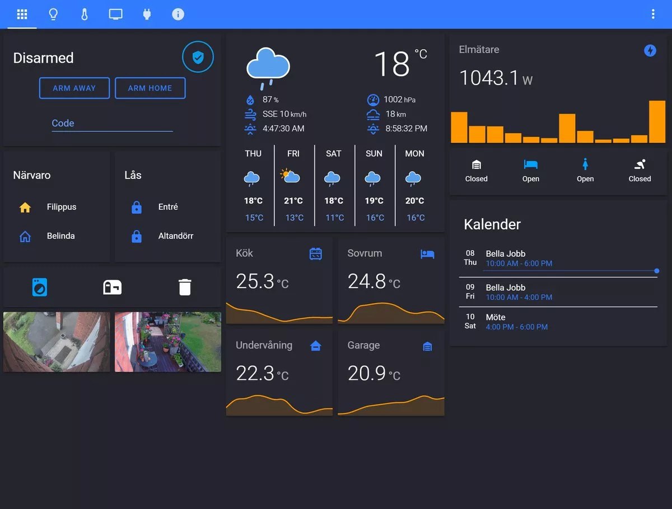This screenshot has height=509, width=672.
Task: Click the Sovrum bed icon
Action: [427, 254]
